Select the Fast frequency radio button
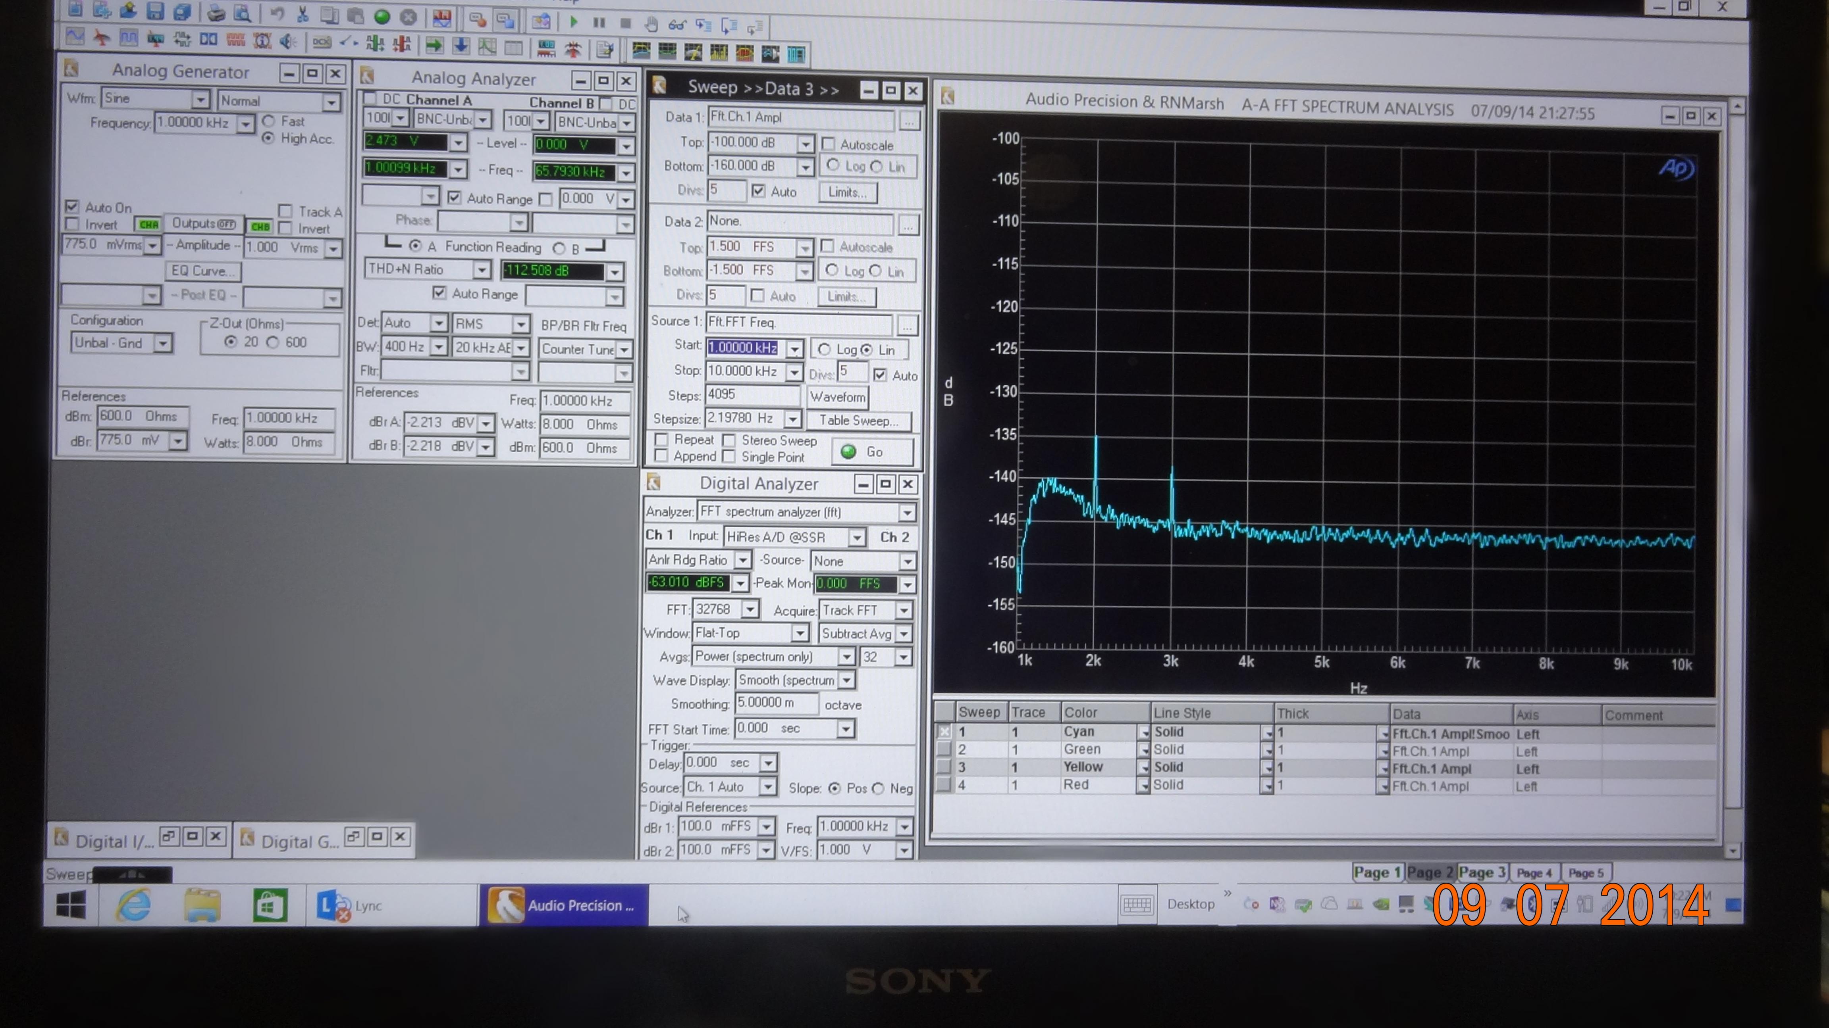This screenshot has height=1028, width=1829. [268, 121]
